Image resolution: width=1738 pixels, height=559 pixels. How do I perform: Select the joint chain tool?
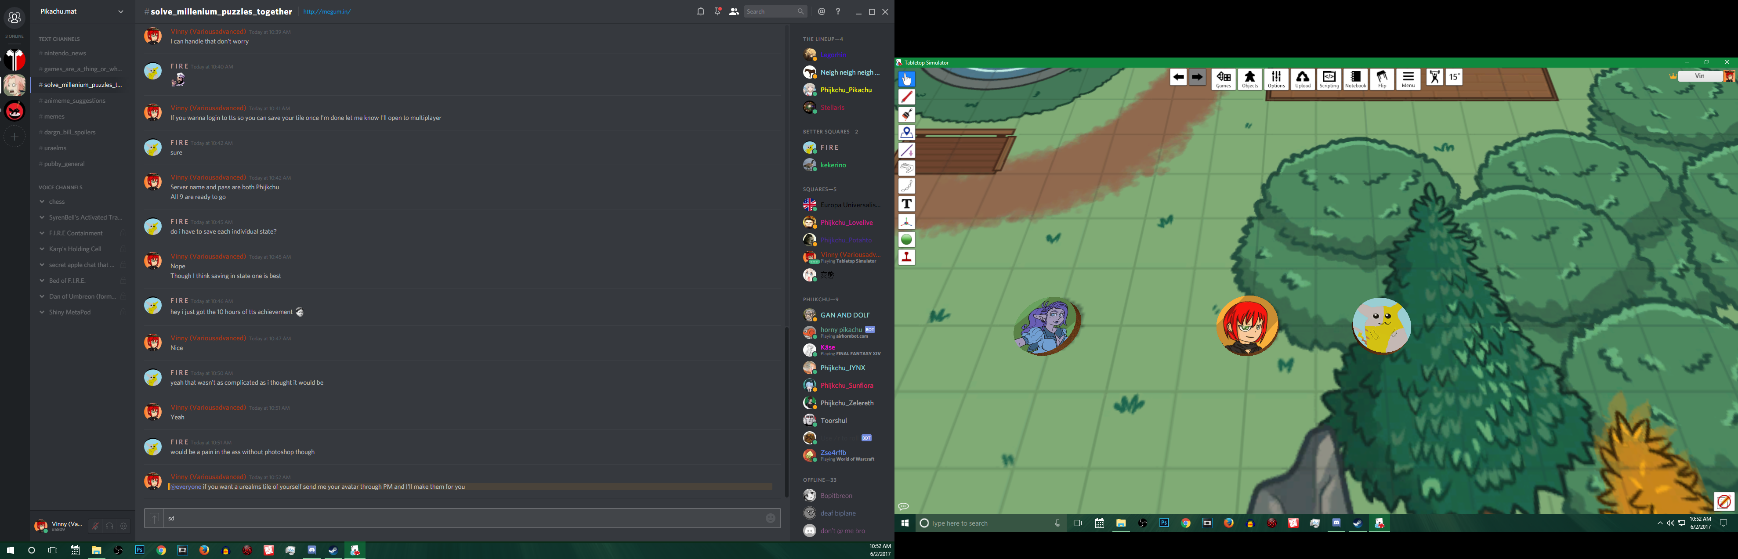[x=906, y=185]
